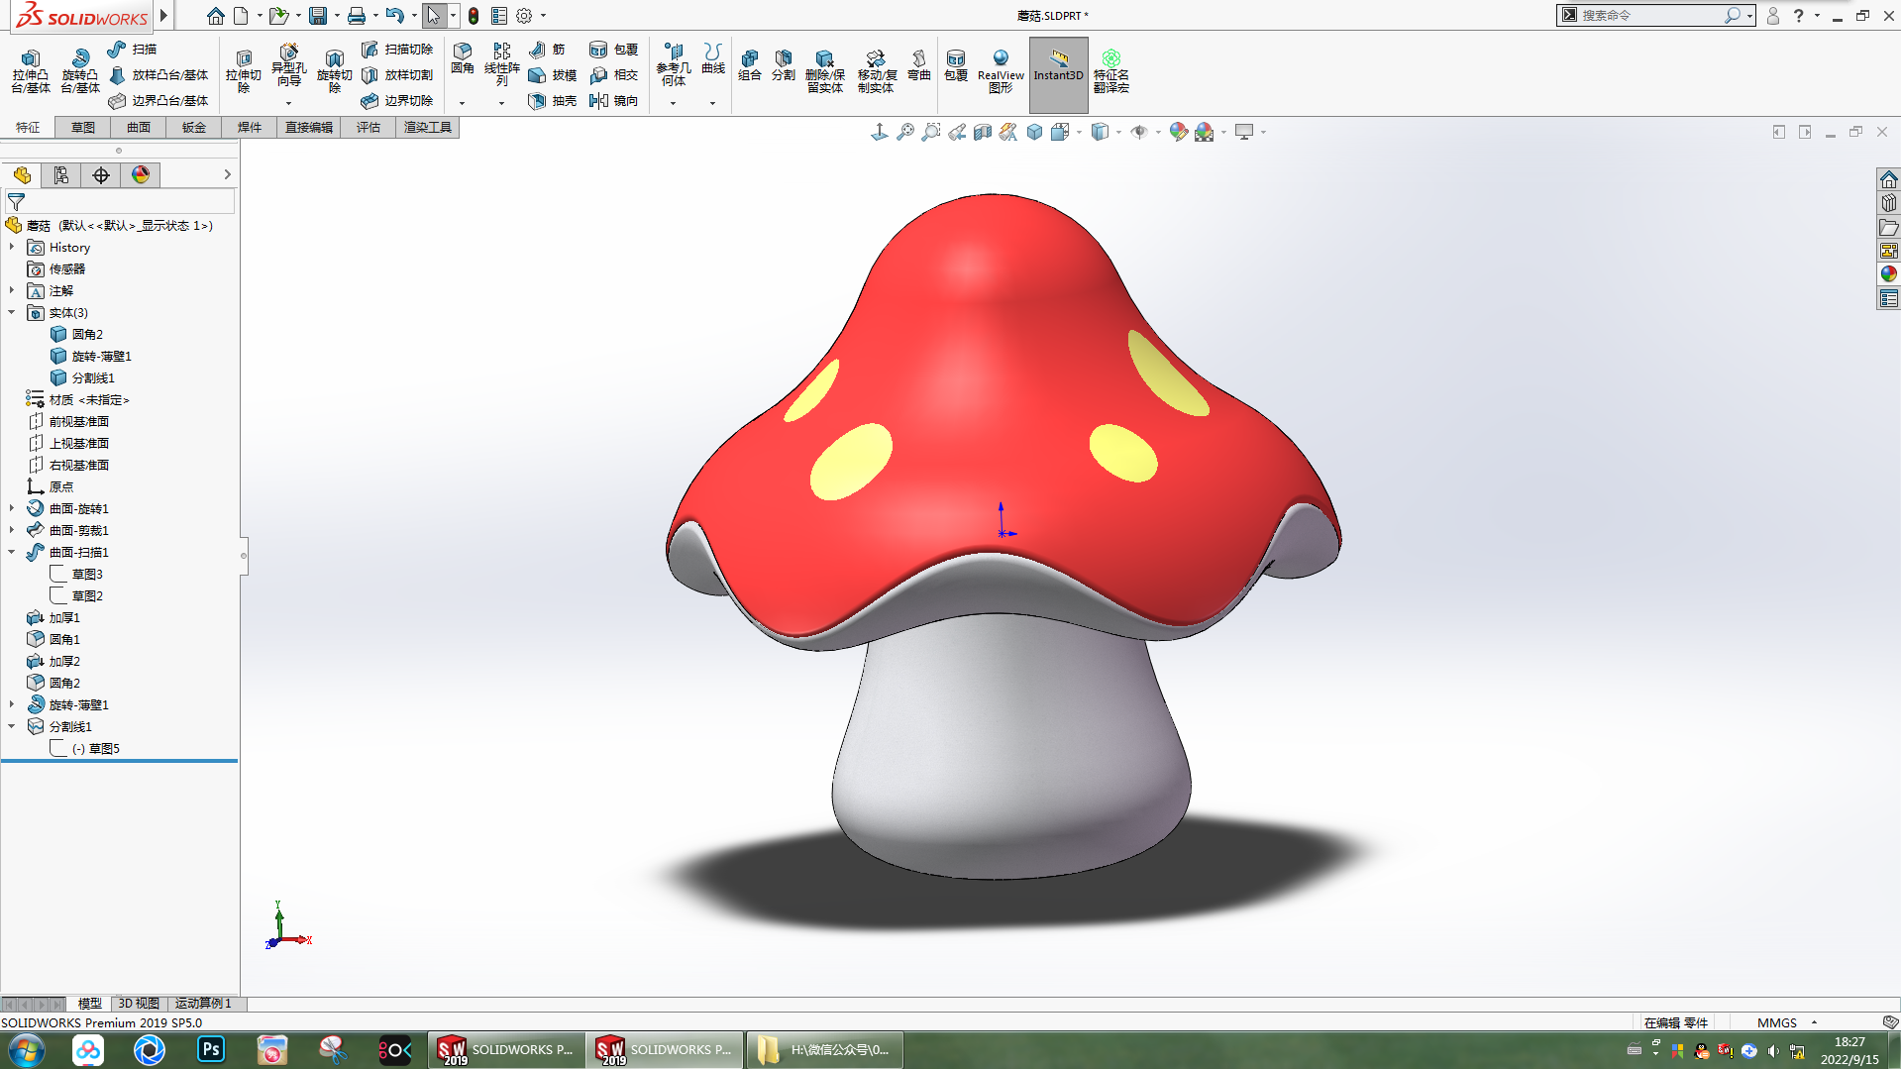Open the Windows Start button
The width and height of the screenshot is (1901, 1069).
point(27,1049)
